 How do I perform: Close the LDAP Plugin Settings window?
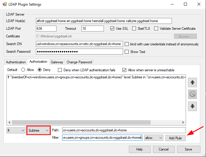pos(199,4)
